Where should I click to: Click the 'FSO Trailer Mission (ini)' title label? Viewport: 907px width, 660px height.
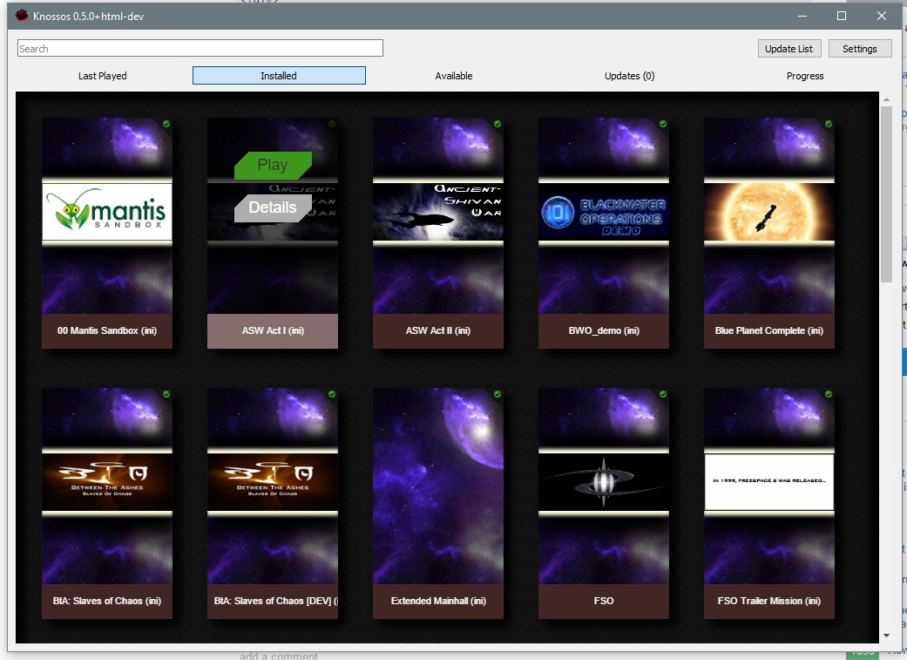(768, 601)
